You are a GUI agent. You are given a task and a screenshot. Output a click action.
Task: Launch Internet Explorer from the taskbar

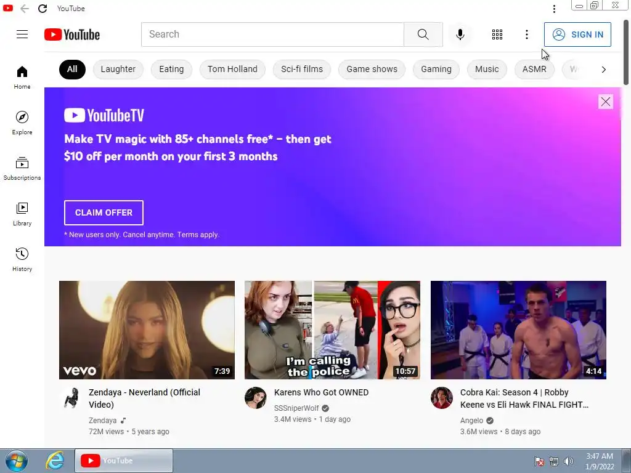click(55, 461)
